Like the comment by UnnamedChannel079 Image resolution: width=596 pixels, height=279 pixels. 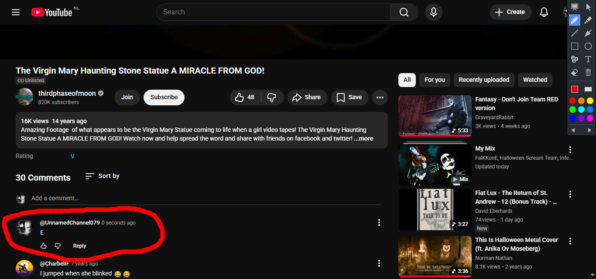pyautogui.click(x=44, y=246)
